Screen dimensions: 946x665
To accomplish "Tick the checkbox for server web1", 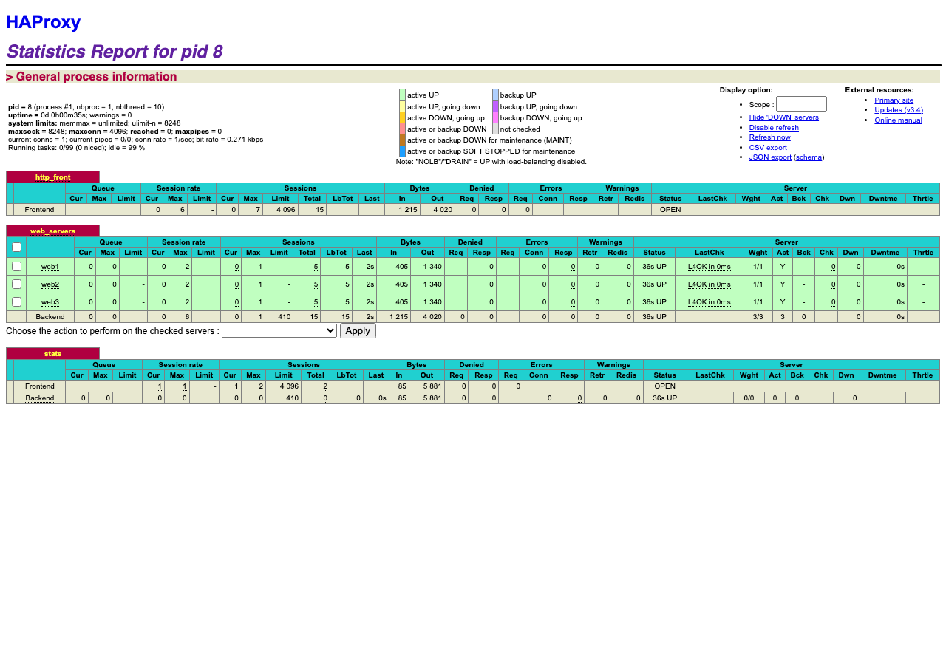I will point(16,266).
